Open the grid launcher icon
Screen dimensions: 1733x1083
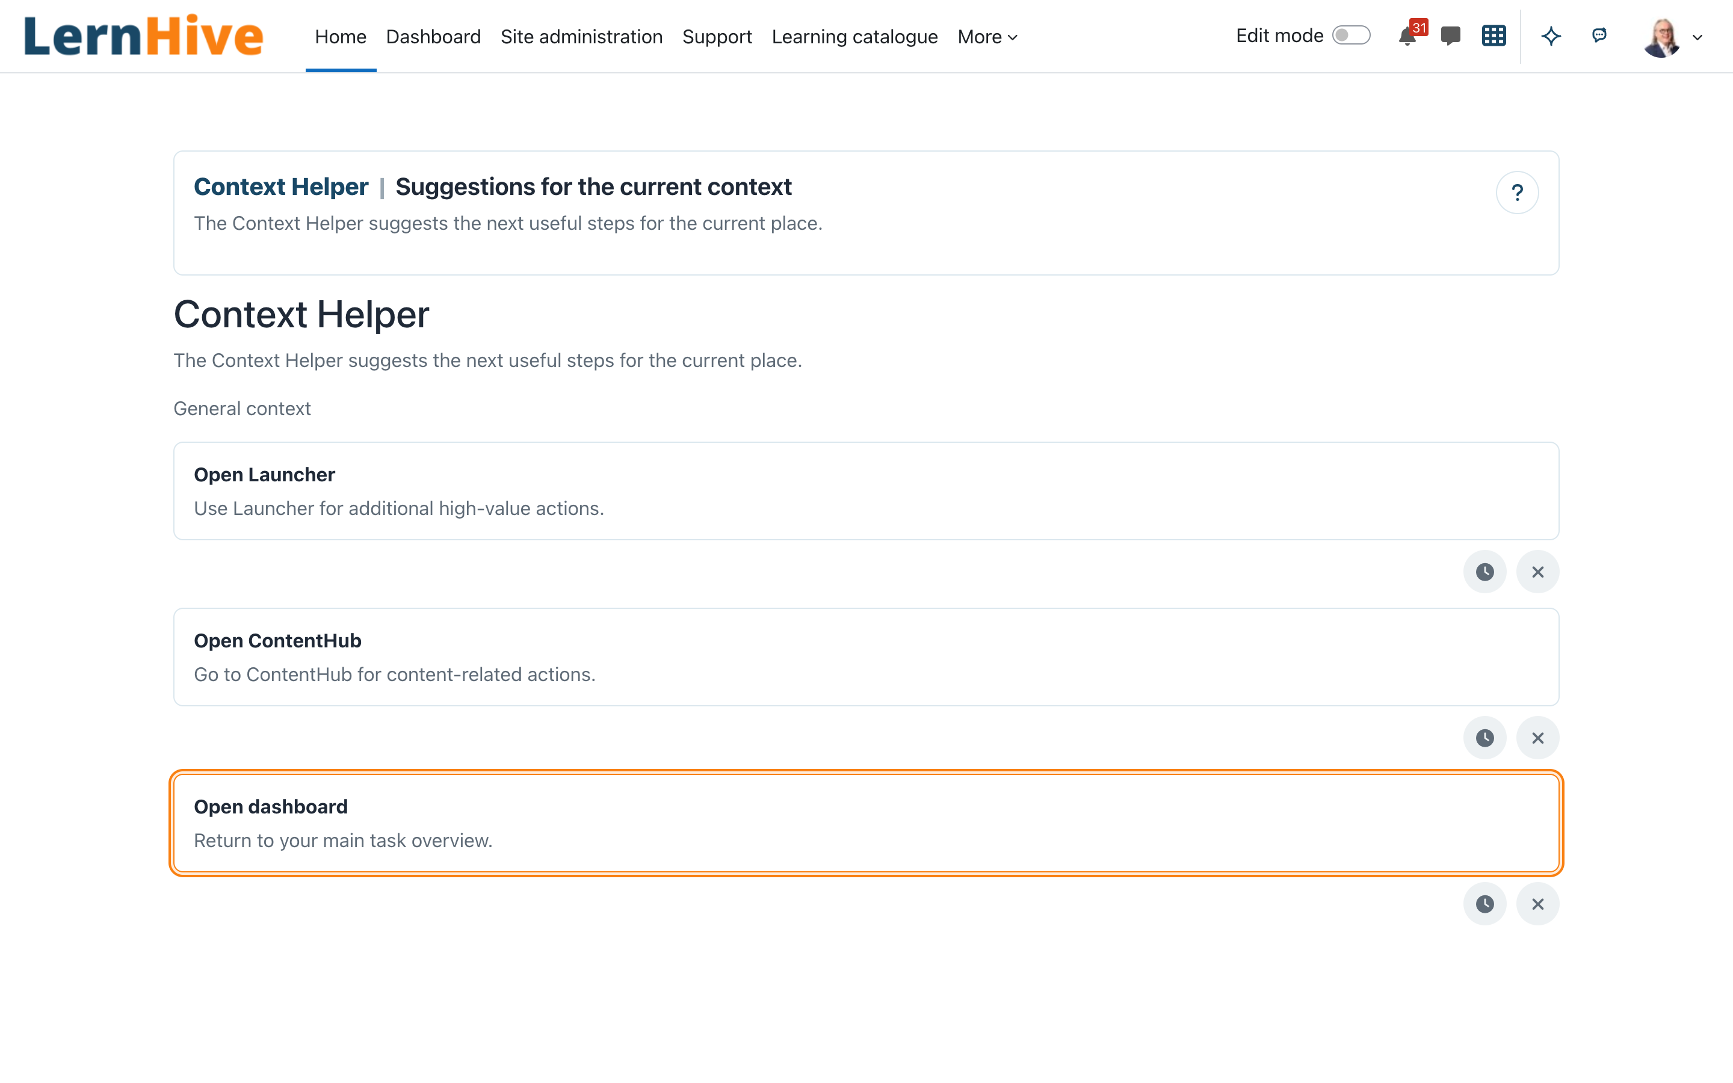1494,37
